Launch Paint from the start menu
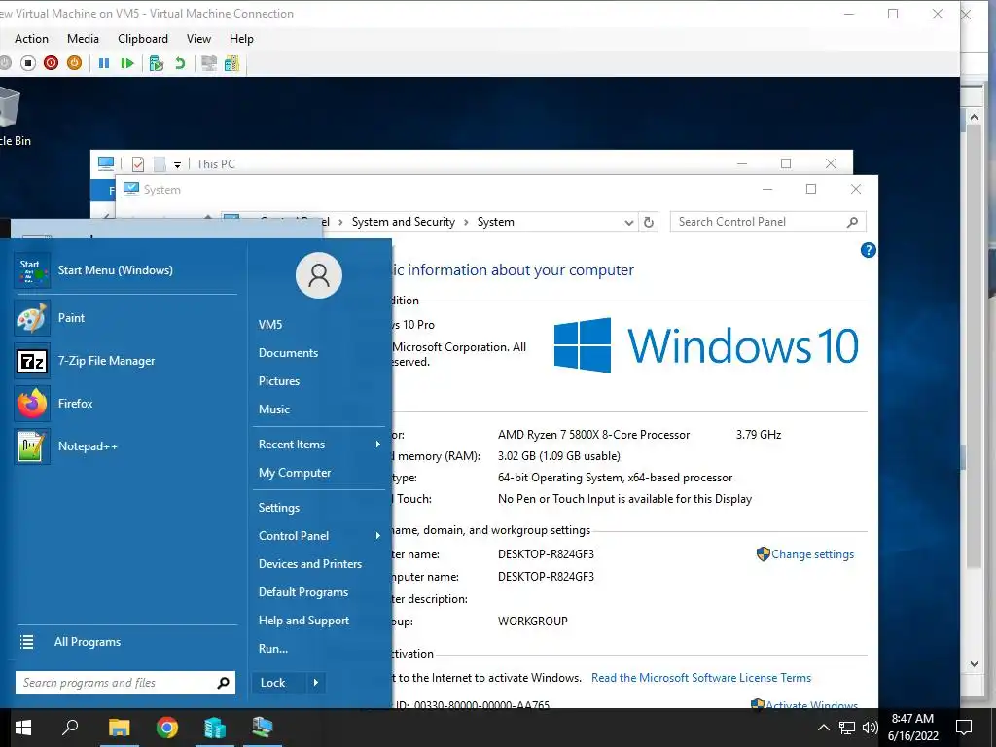Image resolution: width=996 pixels, height=747 pixels. [x=125, y=318]
